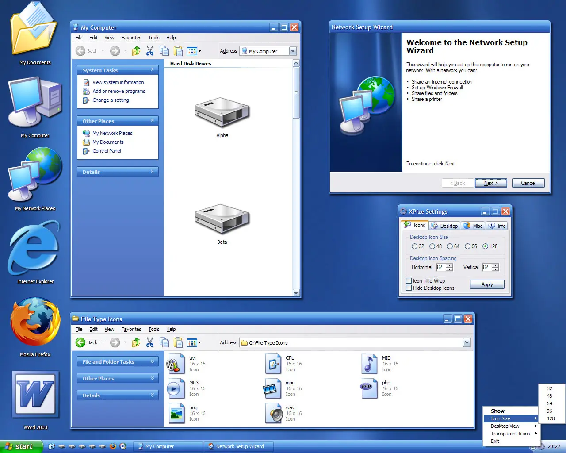Switch to the Info tab in XPize Settings

click(497, 226)
